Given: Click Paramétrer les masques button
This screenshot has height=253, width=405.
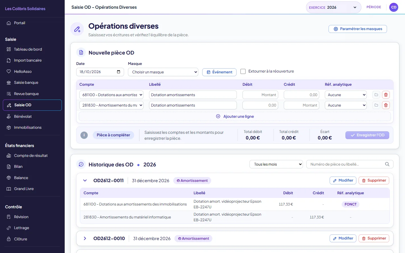Looking at the screenshot, I should point(358,29).
